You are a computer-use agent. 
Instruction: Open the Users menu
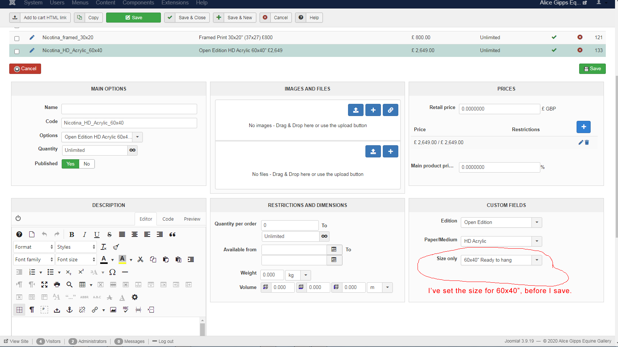tap(57, 3)
